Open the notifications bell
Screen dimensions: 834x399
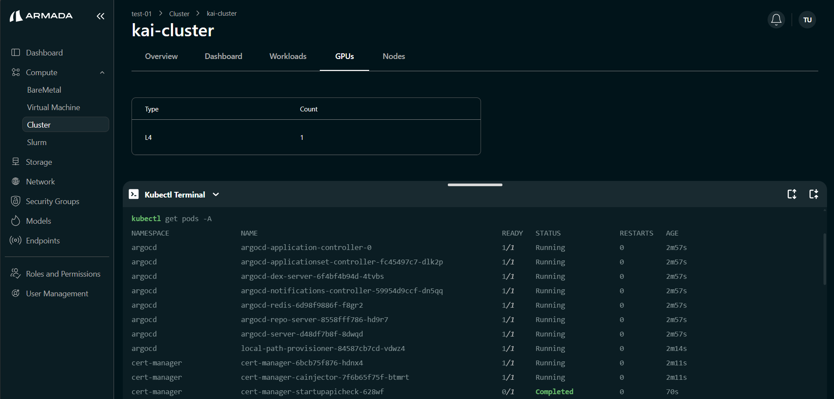click(776, 20)
